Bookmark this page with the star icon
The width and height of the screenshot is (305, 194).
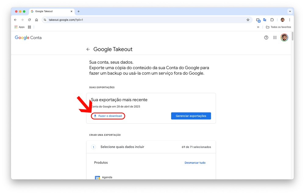[248, 20]
